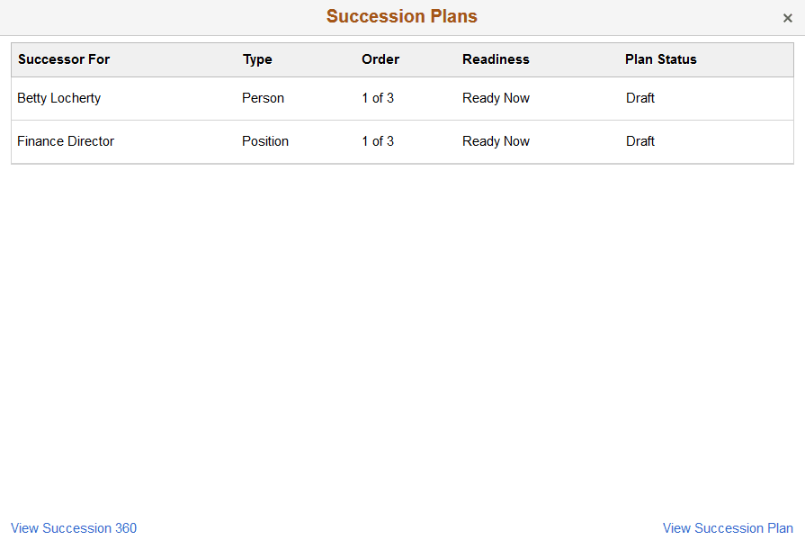Viewport: 805px width, 540px height.
Task: Click the Order column header
Action: 380,59
